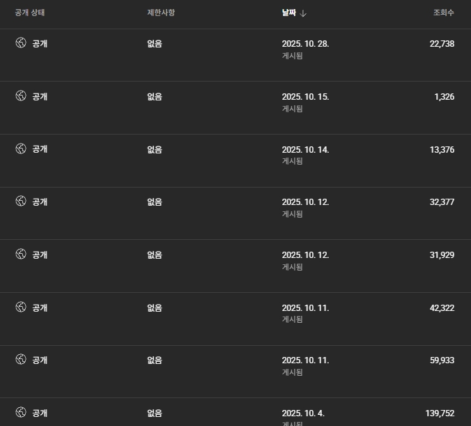Click the globe icon in the 59,933 views row
The width and height of the screenshot is (471, 426).
point(21,360)
